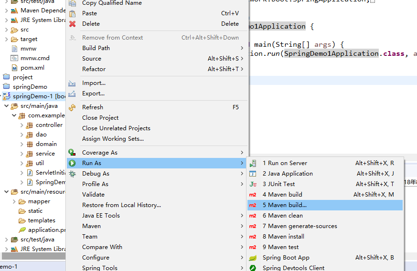Open the Compare With submenu
The image size is (417, 271).
point(157,247)
